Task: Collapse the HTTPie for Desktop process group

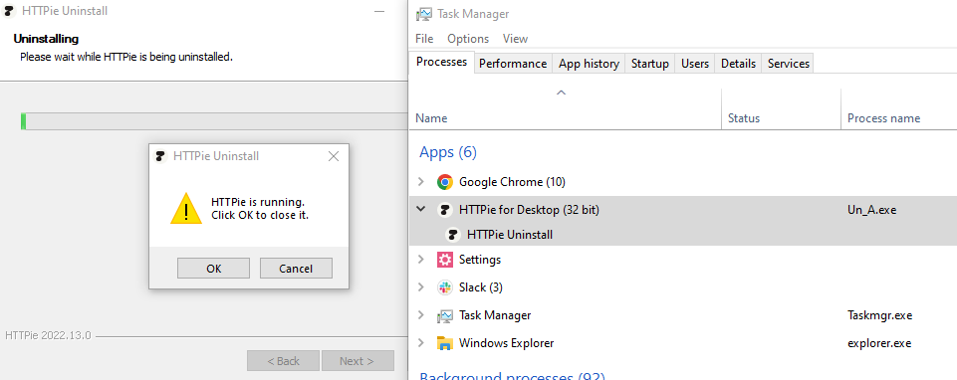Action: tap(420, 209)
